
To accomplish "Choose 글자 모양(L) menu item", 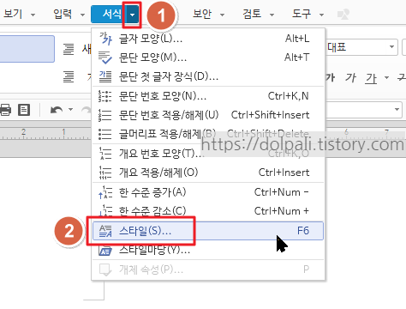I will coord(208,39).
